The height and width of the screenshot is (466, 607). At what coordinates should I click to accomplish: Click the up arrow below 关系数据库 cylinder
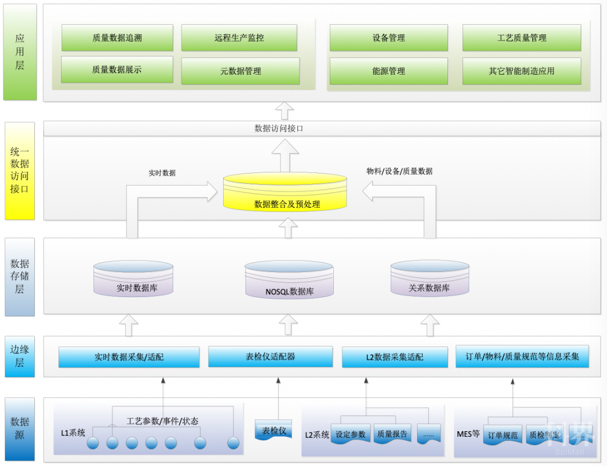(x=430, y=325)
